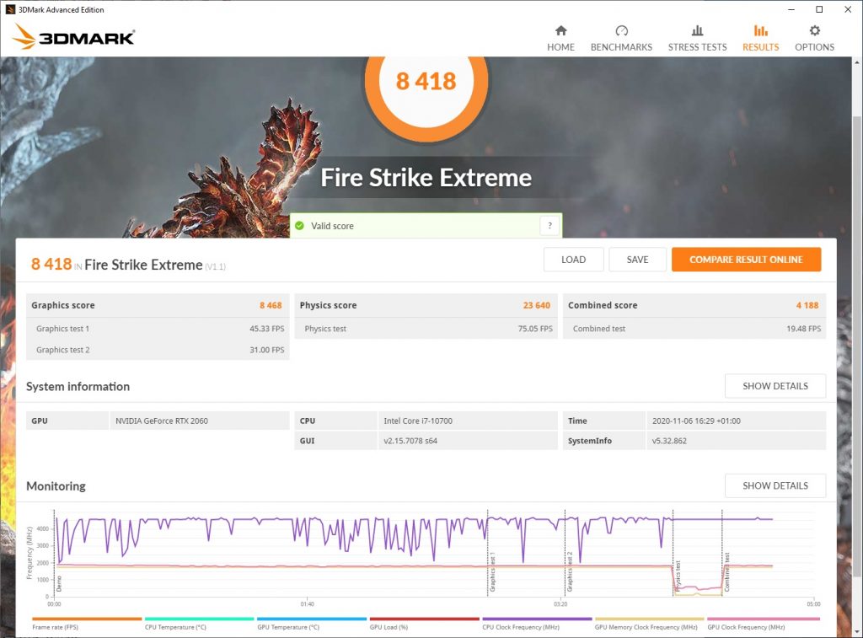Click the Results chart icon
This screenshot has width=863, height=638.
coord(761,30)
